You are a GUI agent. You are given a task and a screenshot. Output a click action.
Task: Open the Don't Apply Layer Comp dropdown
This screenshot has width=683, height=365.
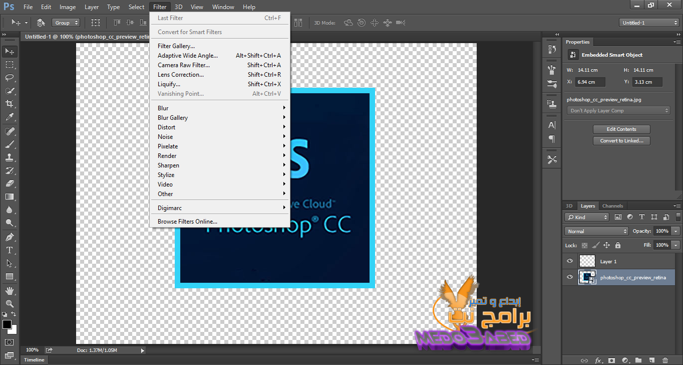[618, 111]
